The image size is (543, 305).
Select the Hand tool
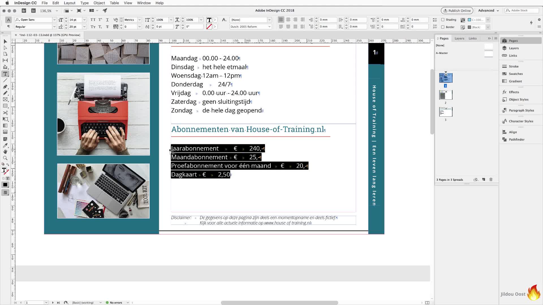(5, 152)
